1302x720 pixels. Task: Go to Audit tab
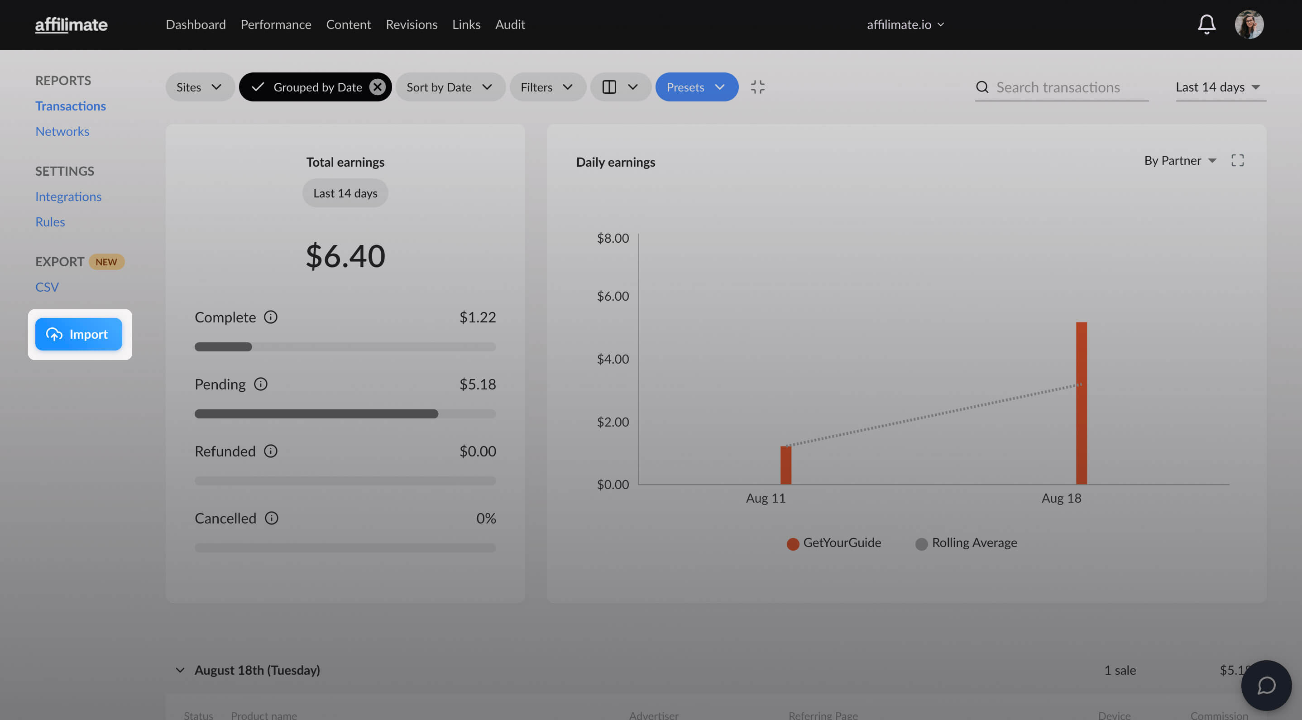click(510, 24)
